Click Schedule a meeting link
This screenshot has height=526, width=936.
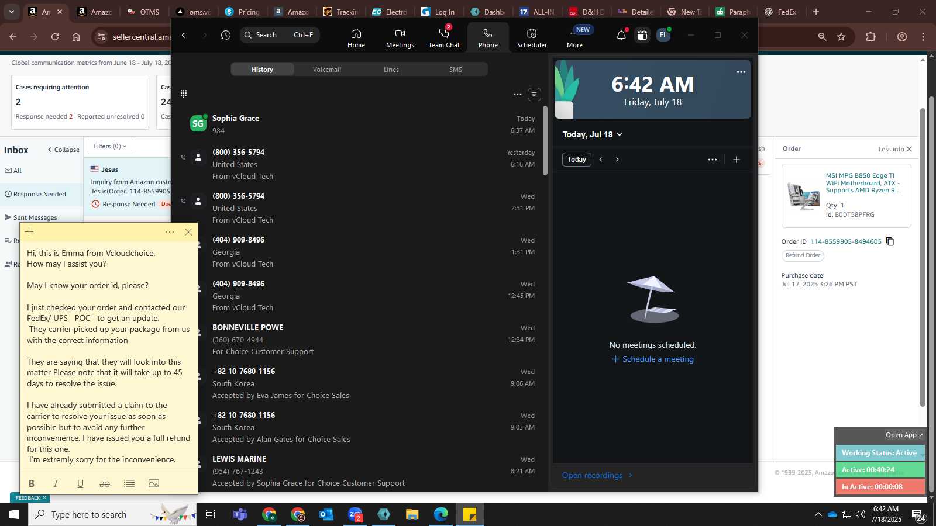point(653,359)
